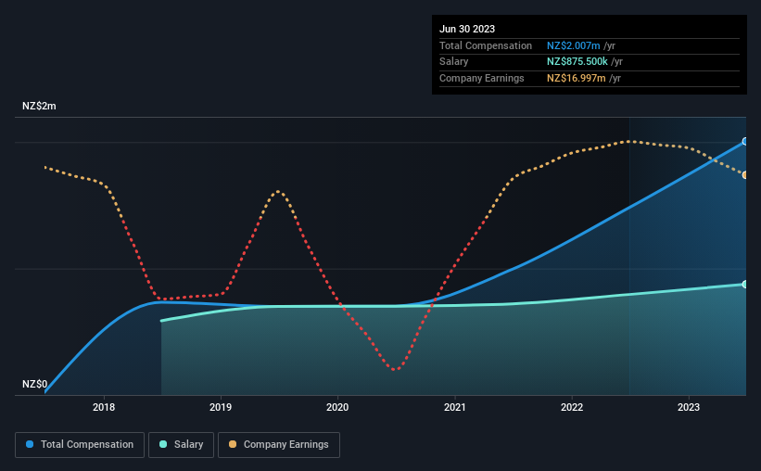This screenshot has height=471, width=761.
Task: Click the NZ$875.500k salary value
Action: [x=577, y=62]
